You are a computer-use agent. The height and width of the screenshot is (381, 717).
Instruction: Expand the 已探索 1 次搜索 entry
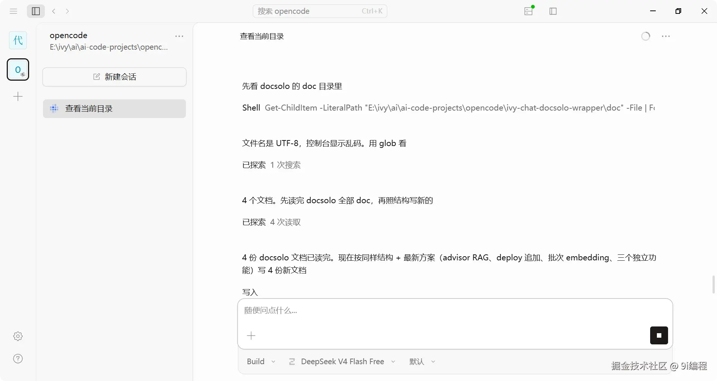pyautogui.click(x=271, y=165)
